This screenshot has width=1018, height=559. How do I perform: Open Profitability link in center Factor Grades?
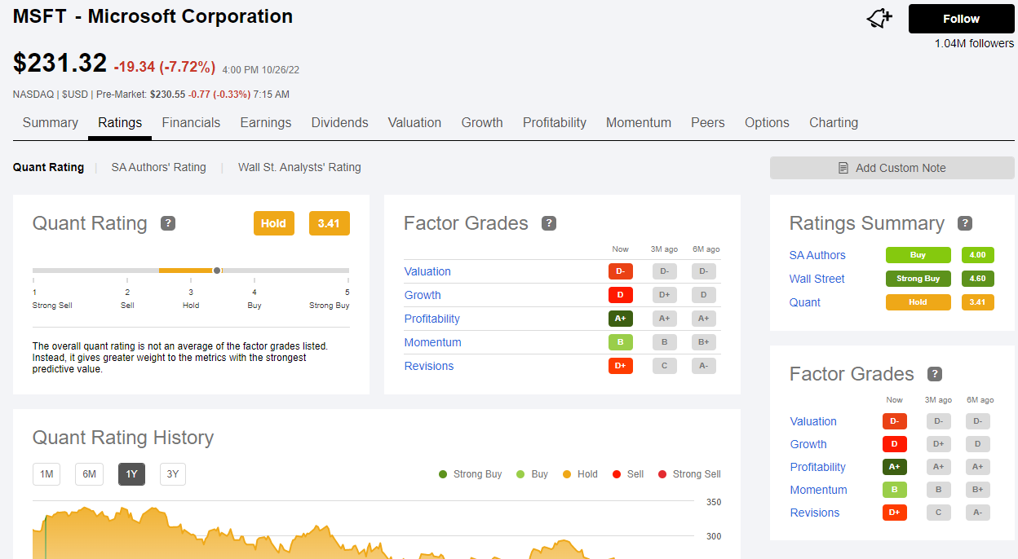432,319
